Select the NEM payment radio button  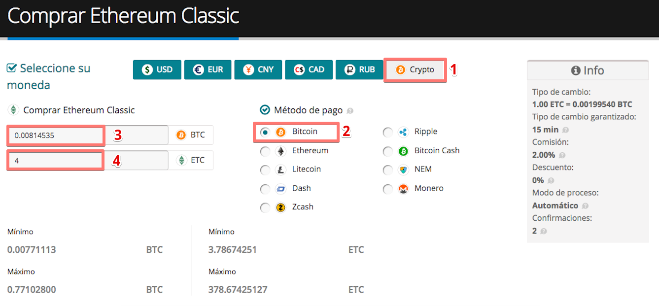pos(388,170)
